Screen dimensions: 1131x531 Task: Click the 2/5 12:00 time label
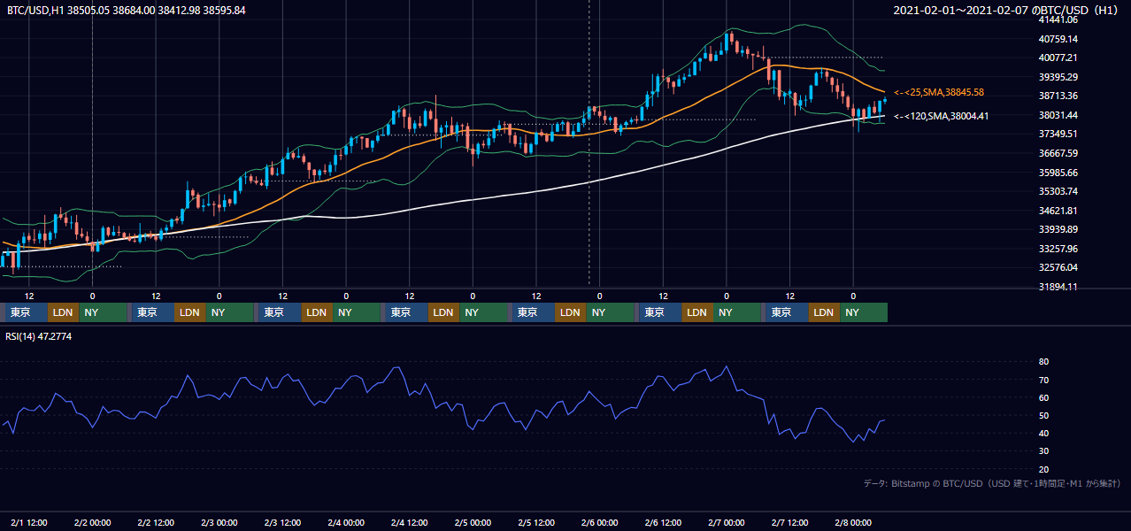(x=536, y=523)
